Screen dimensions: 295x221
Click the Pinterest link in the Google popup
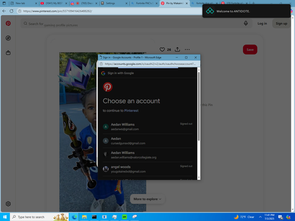pyautogui.click(x=131, y=111)
